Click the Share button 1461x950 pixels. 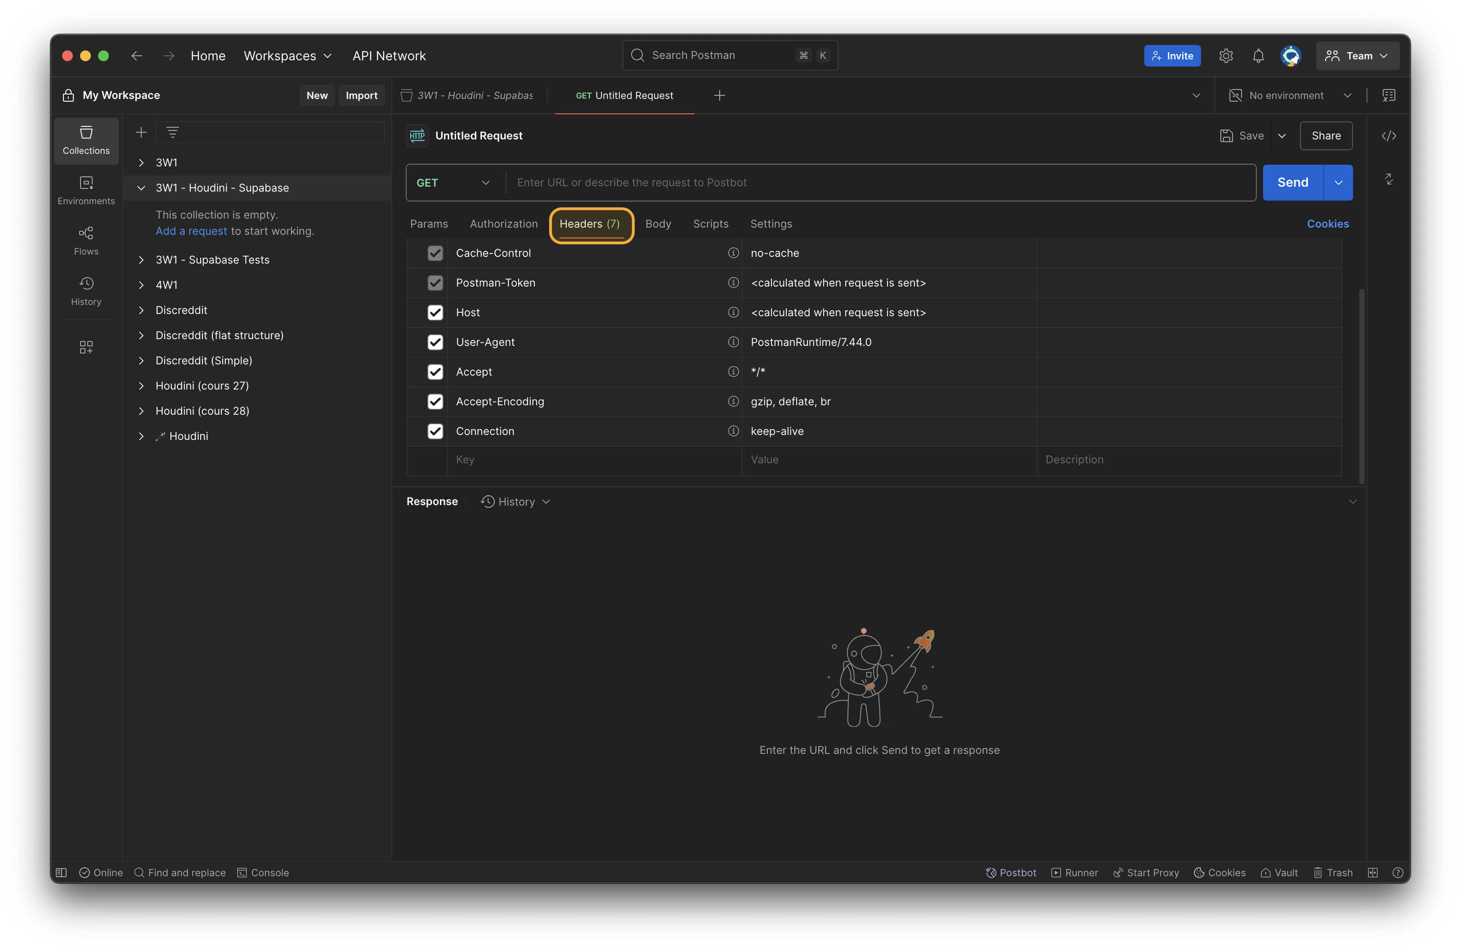[1326, 136]
